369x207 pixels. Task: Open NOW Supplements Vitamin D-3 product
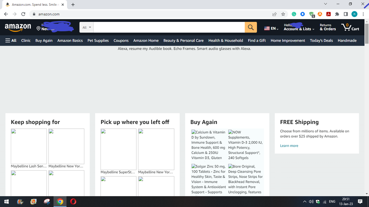click(245, 145)
